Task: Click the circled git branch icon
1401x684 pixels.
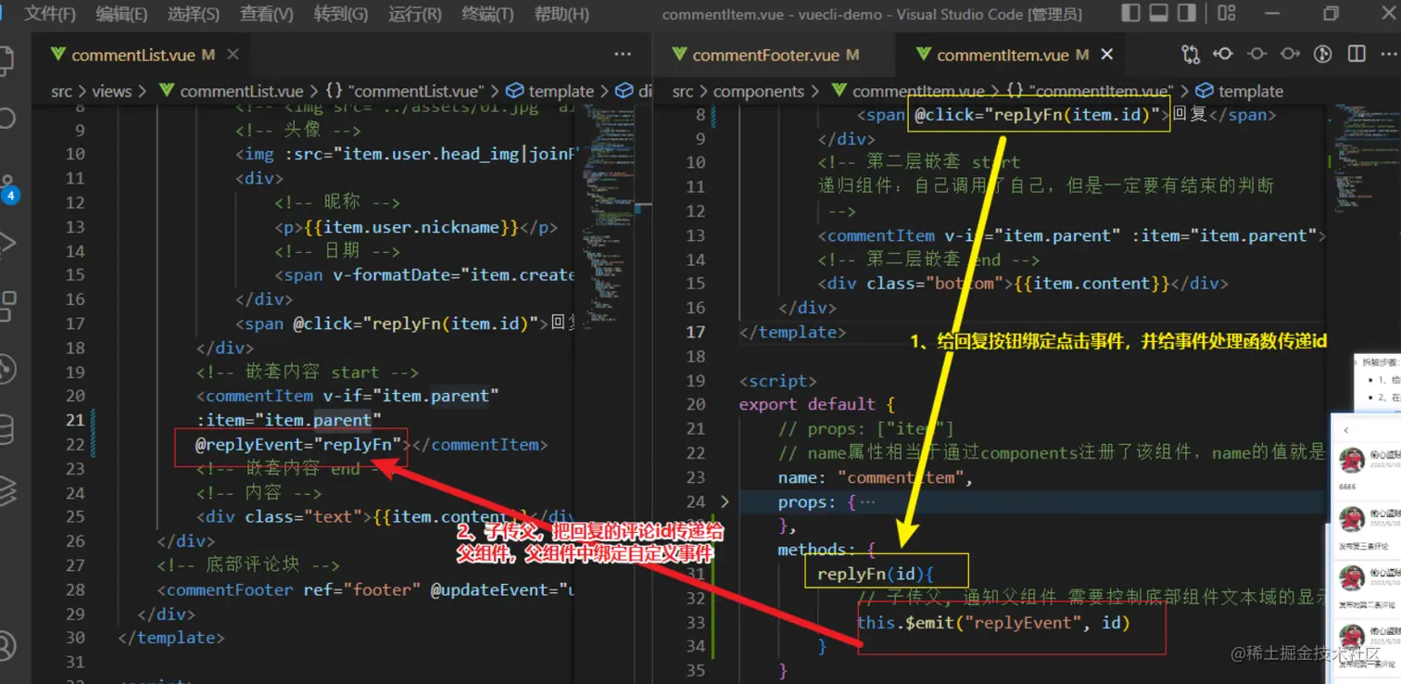Action: coord(1324,55)
